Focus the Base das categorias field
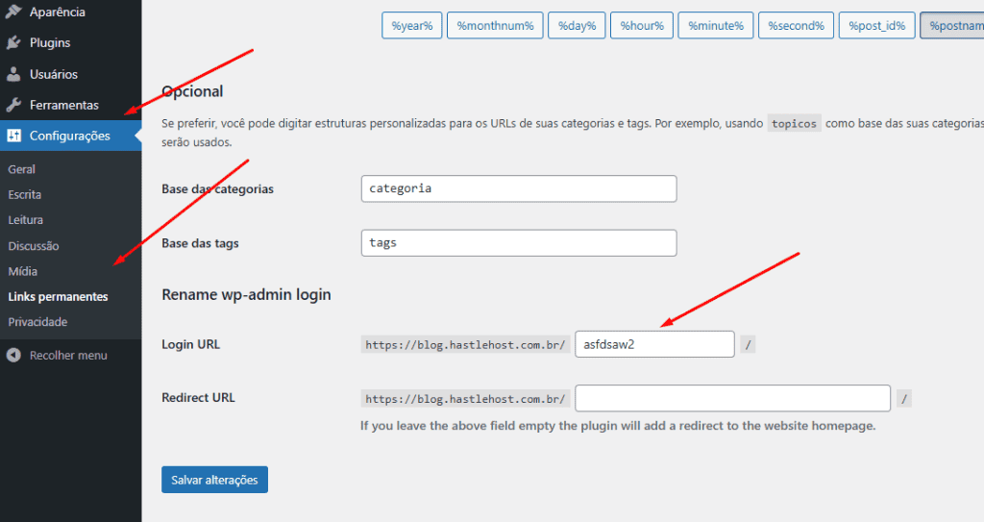 coord(518,188)
